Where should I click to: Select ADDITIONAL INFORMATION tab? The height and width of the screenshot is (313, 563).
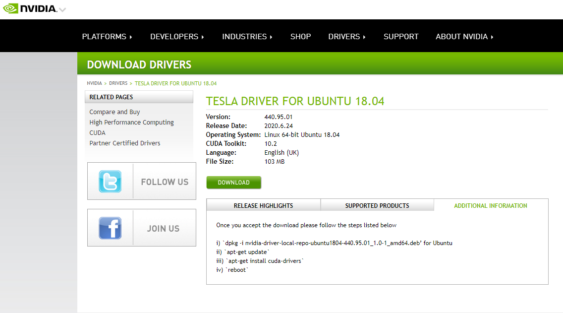tap(491, 205)
